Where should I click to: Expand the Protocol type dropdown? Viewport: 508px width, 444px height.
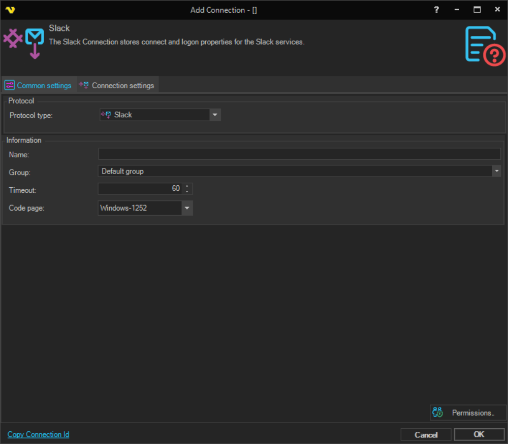coord(215,115)
